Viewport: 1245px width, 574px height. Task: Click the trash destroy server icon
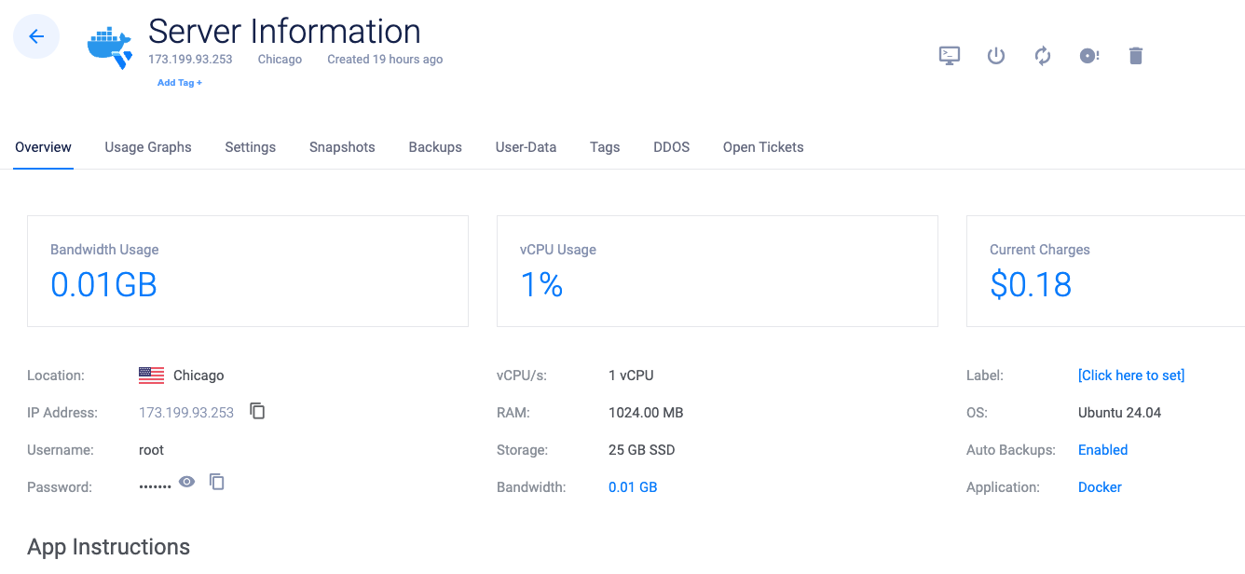coord(1135,56)
